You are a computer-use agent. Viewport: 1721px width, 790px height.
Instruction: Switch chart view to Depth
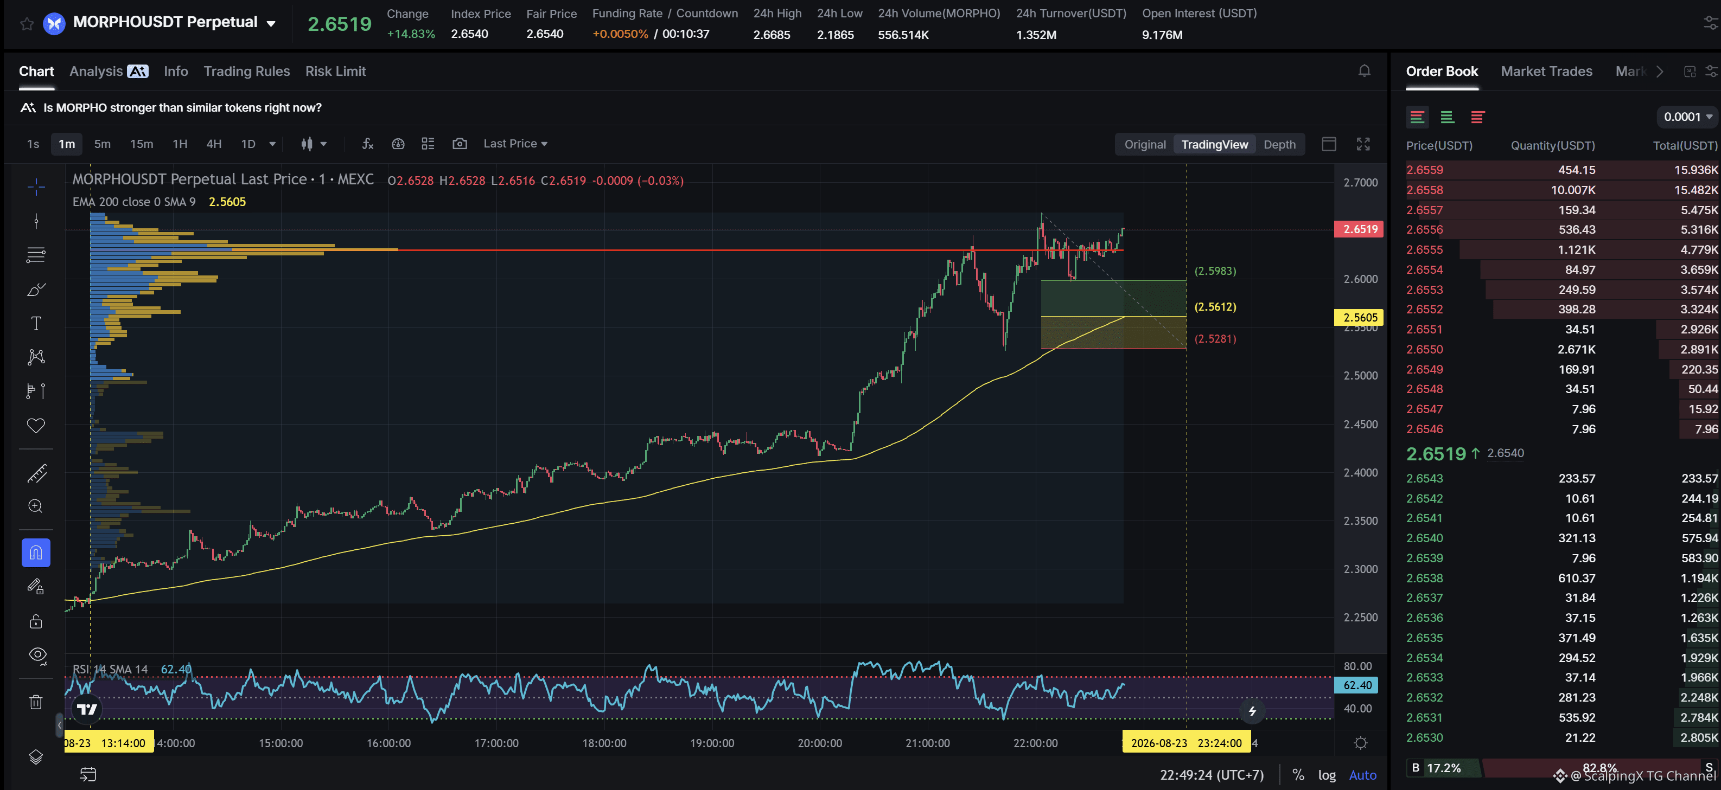coord(1279,144)
